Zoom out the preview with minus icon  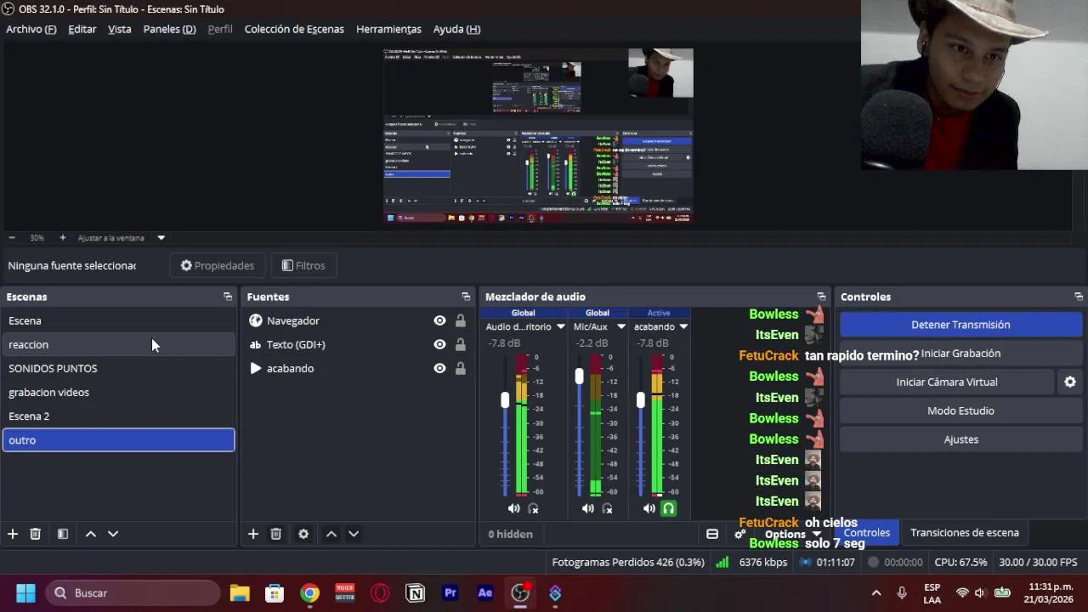pyautogui.click(x=12, y=238)
